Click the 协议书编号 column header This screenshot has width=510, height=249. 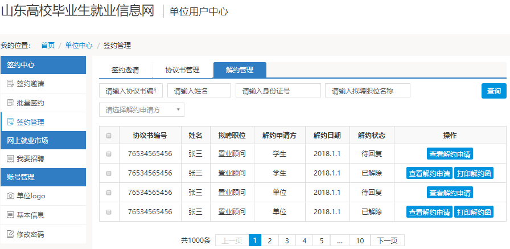(150, 136)
